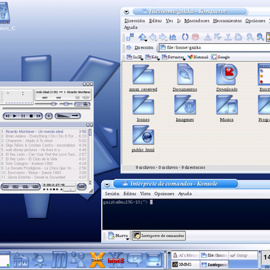
Task: Select the Intérprete de comandos session tab
Action: click(159, 236)
